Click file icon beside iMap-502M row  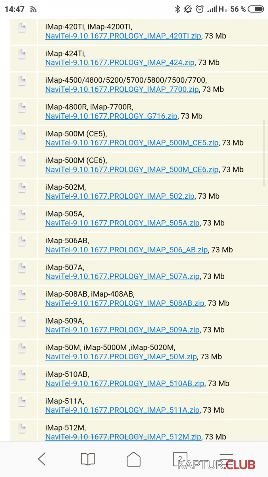(22, 188)
